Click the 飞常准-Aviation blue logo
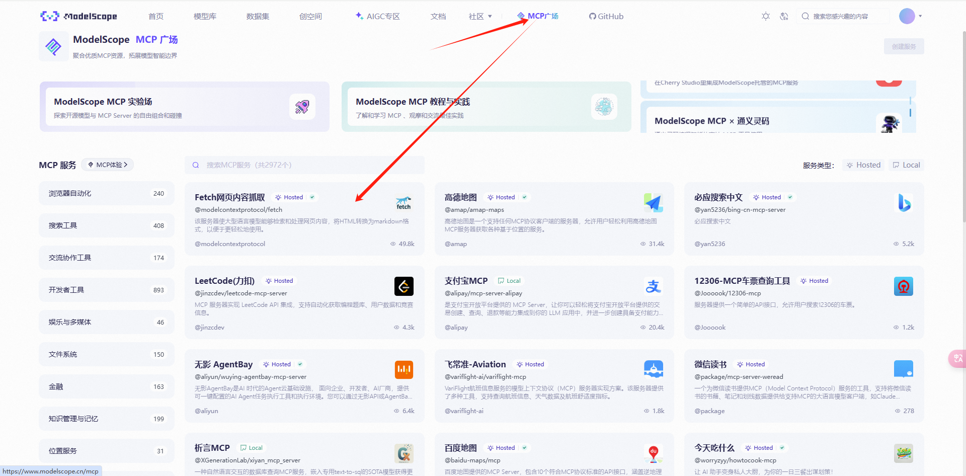Screen dimensions: 966x476 pyautogui.click(x=653, y=370)
